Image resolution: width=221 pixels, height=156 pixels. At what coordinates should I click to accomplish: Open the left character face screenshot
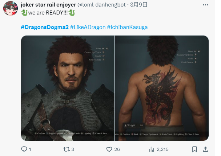click(x=68, y=88)
